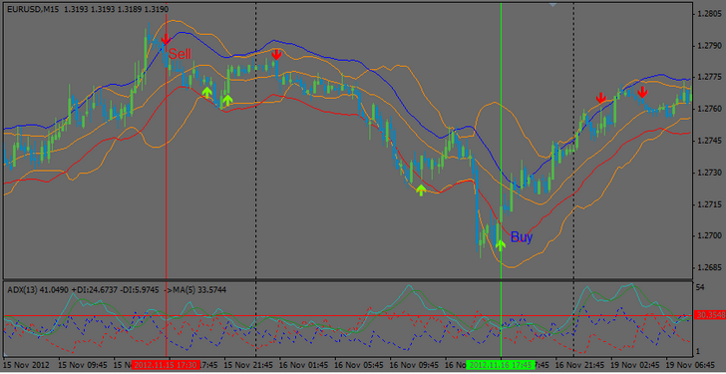726x374 pixels.
Task: Click the 16 Nov 09:45 time axis label
Action: [x=415, y=365]
